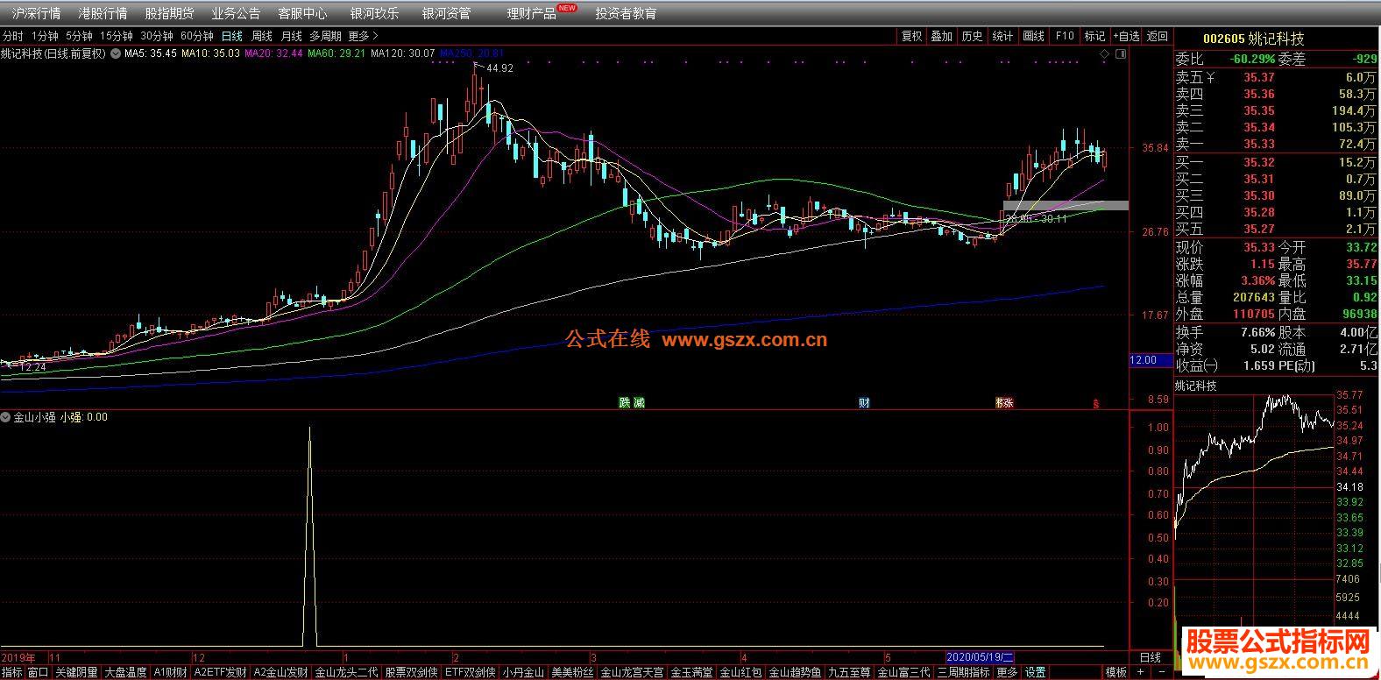The image size is (1381, 680).
Task: Select the 金山红包 indicator
Action: point(741,672)
